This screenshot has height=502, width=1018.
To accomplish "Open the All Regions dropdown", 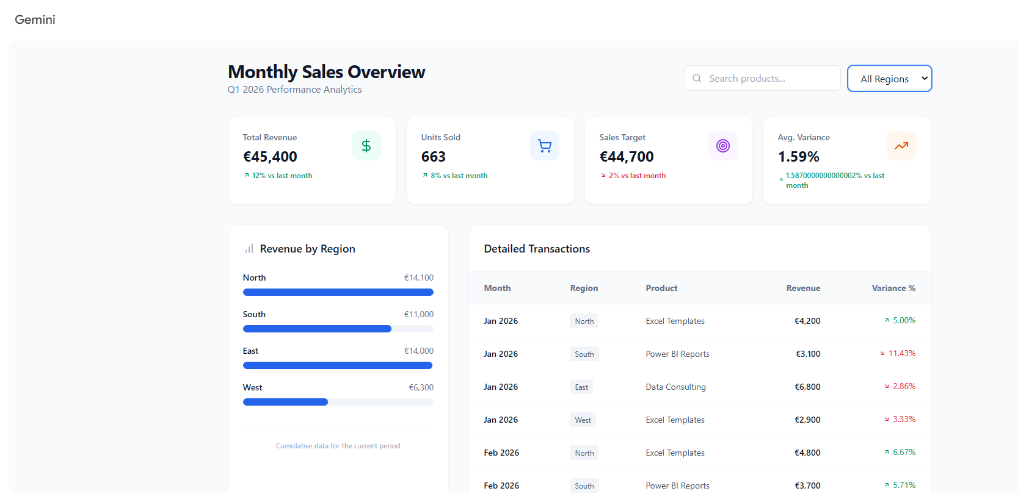I will tap(889, 78).
